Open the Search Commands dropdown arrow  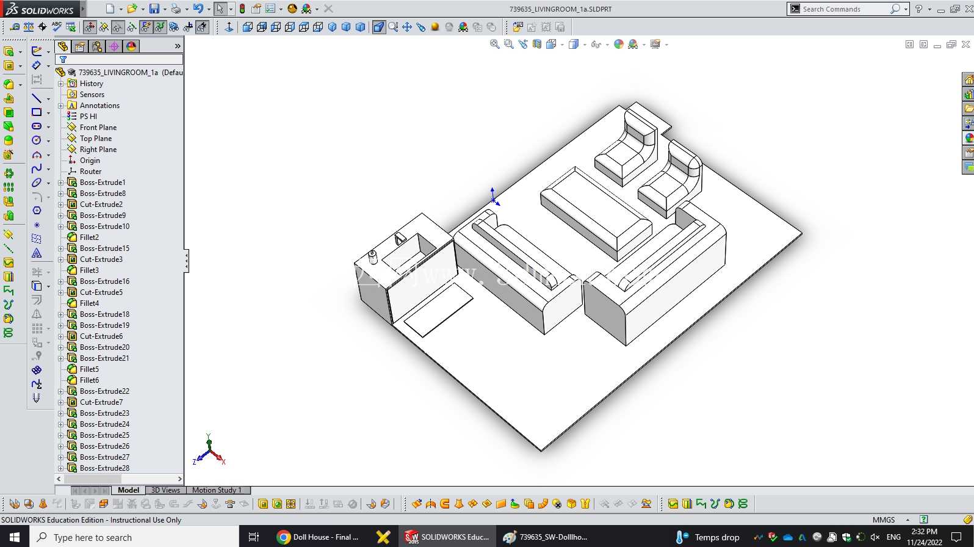[x=906, y=9]
